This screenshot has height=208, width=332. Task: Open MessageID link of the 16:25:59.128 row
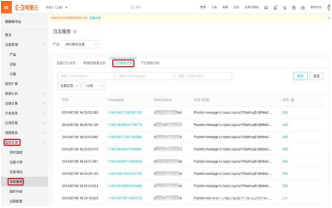125,125
